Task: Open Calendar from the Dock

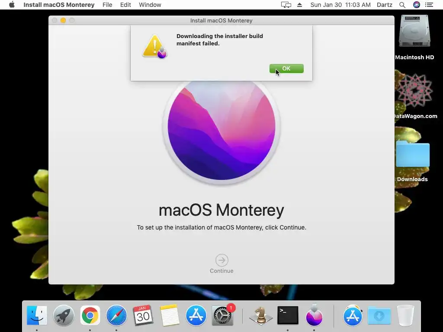Action: tap(143, 315)
